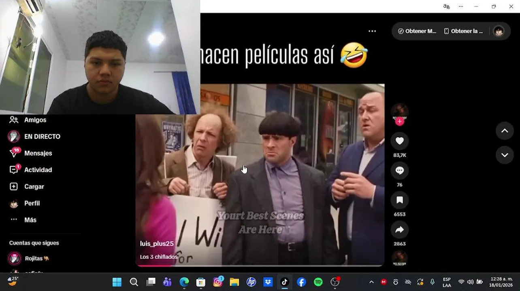
Task: Open ESP LAA language switcher
Action: click(x=447, y=282)
